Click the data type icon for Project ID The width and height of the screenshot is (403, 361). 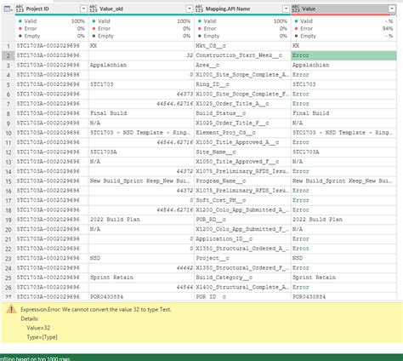pyautogui.click(x=20, y=9)
